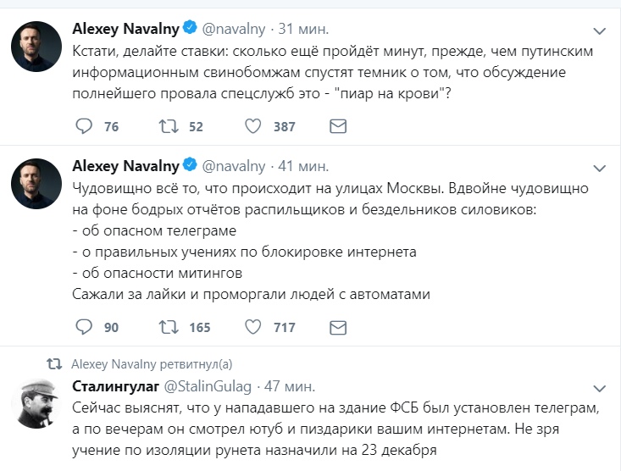View Сталингулаг profile picture
The height and width of the screenshot is (471, 621).
(35, 403)
